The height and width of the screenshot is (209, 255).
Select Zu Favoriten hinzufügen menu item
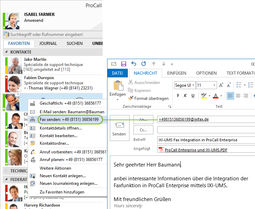coord(67,192)
